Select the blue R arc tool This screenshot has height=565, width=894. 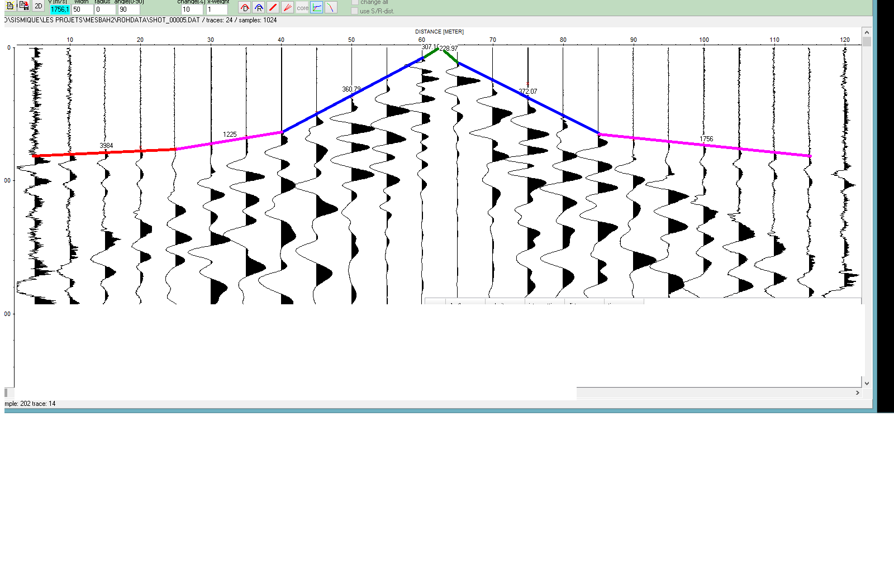(x=259, y=8)
